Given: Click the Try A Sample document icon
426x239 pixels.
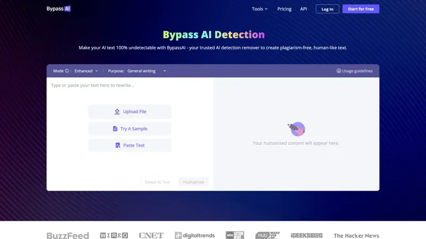Looking at the screenshot, I should pyautogui.click(x=115, y=129).
